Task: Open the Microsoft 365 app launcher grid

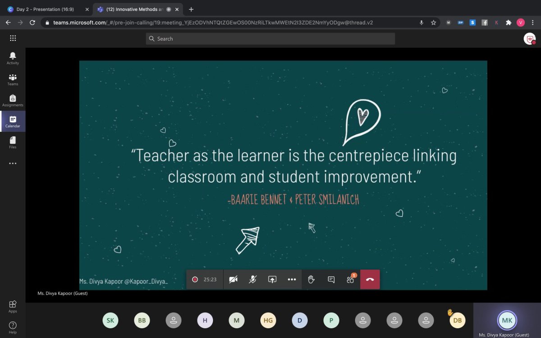Action: [13, 38]
